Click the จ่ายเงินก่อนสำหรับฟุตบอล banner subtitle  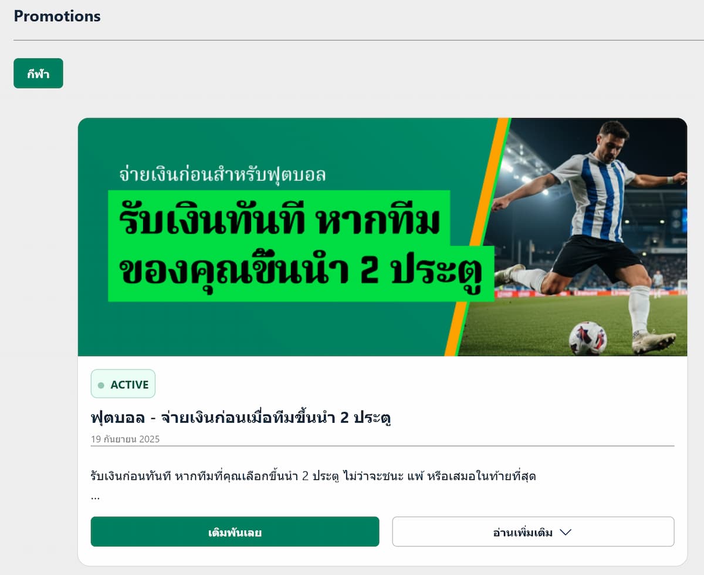[x=222, y=174]
